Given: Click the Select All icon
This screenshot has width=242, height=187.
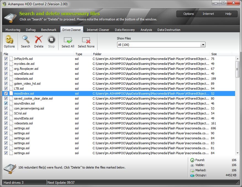Looking at the screenshot, I should point(68,40).
